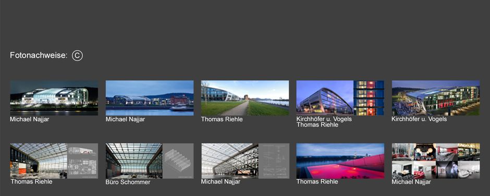Click the Thomas Riehle caption under orange atrium photo
Viewport: 490px width, 196px height.
[32, 181]
